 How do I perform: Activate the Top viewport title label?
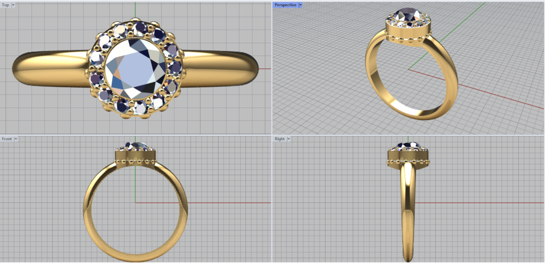5,5
